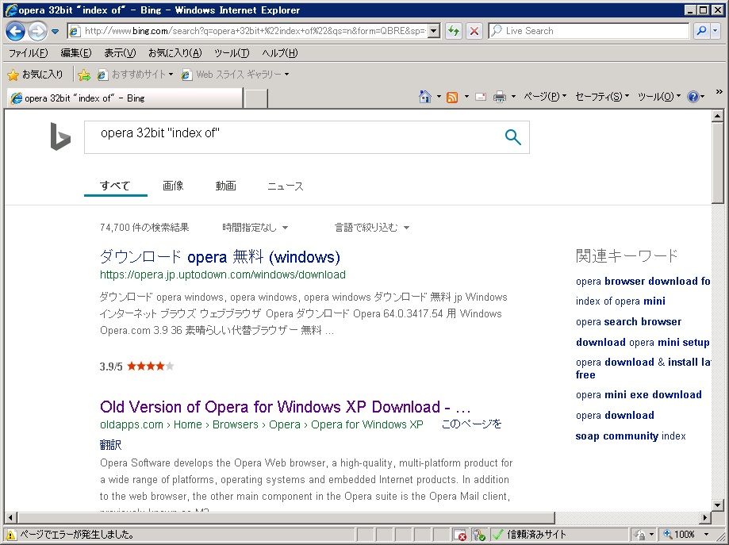This screenshot has height=545, width=729.
Task: Submit search with Bing magnifier icon
Action: pyautogui.click(x=512, y=137)
